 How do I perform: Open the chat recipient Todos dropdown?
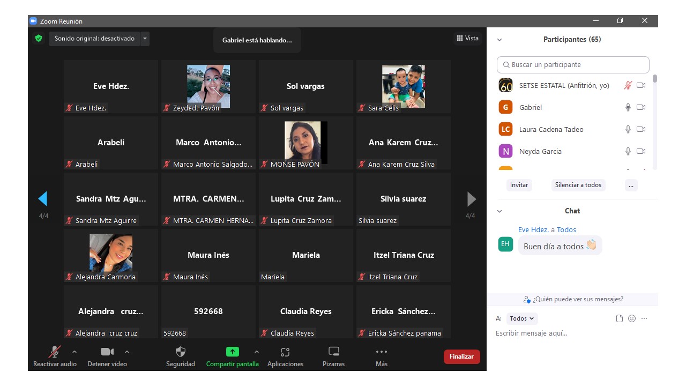click(x=521, y=318)
